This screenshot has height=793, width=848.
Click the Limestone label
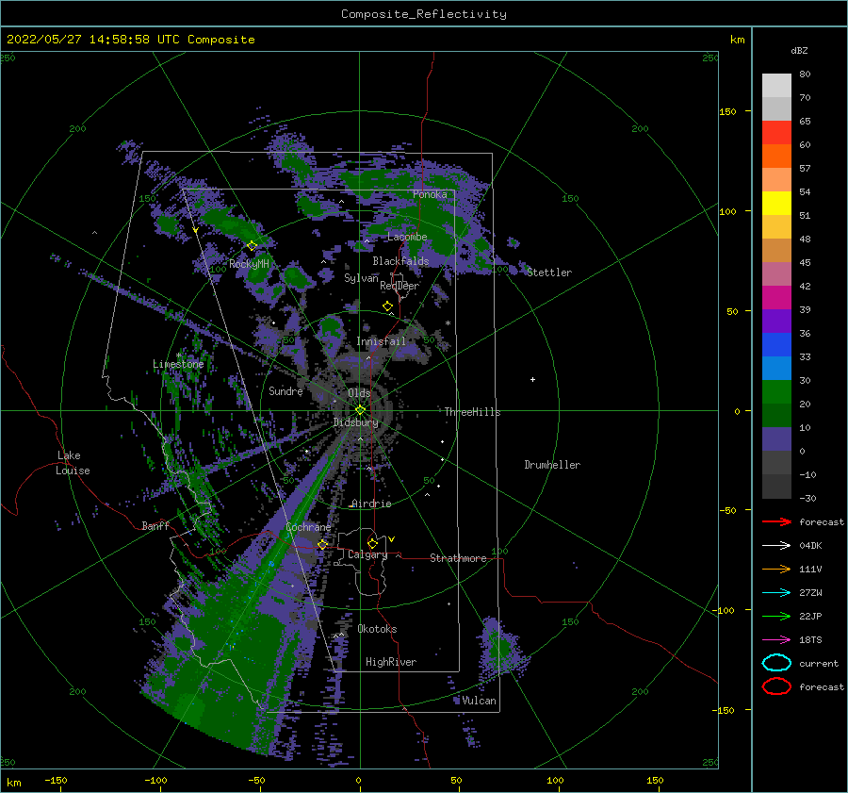coord(178,364)
